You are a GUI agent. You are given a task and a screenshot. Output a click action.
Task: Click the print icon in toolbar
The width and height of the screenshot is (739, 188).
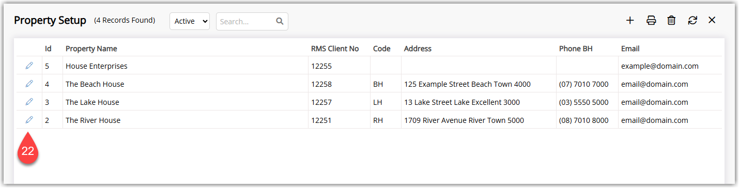point(651,21)
